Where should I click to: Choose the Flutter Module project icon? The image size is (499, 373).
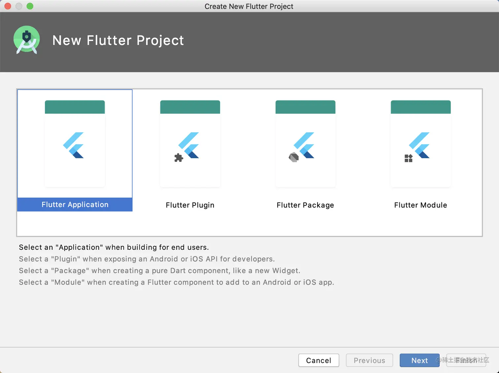click(x=420, y=144)
